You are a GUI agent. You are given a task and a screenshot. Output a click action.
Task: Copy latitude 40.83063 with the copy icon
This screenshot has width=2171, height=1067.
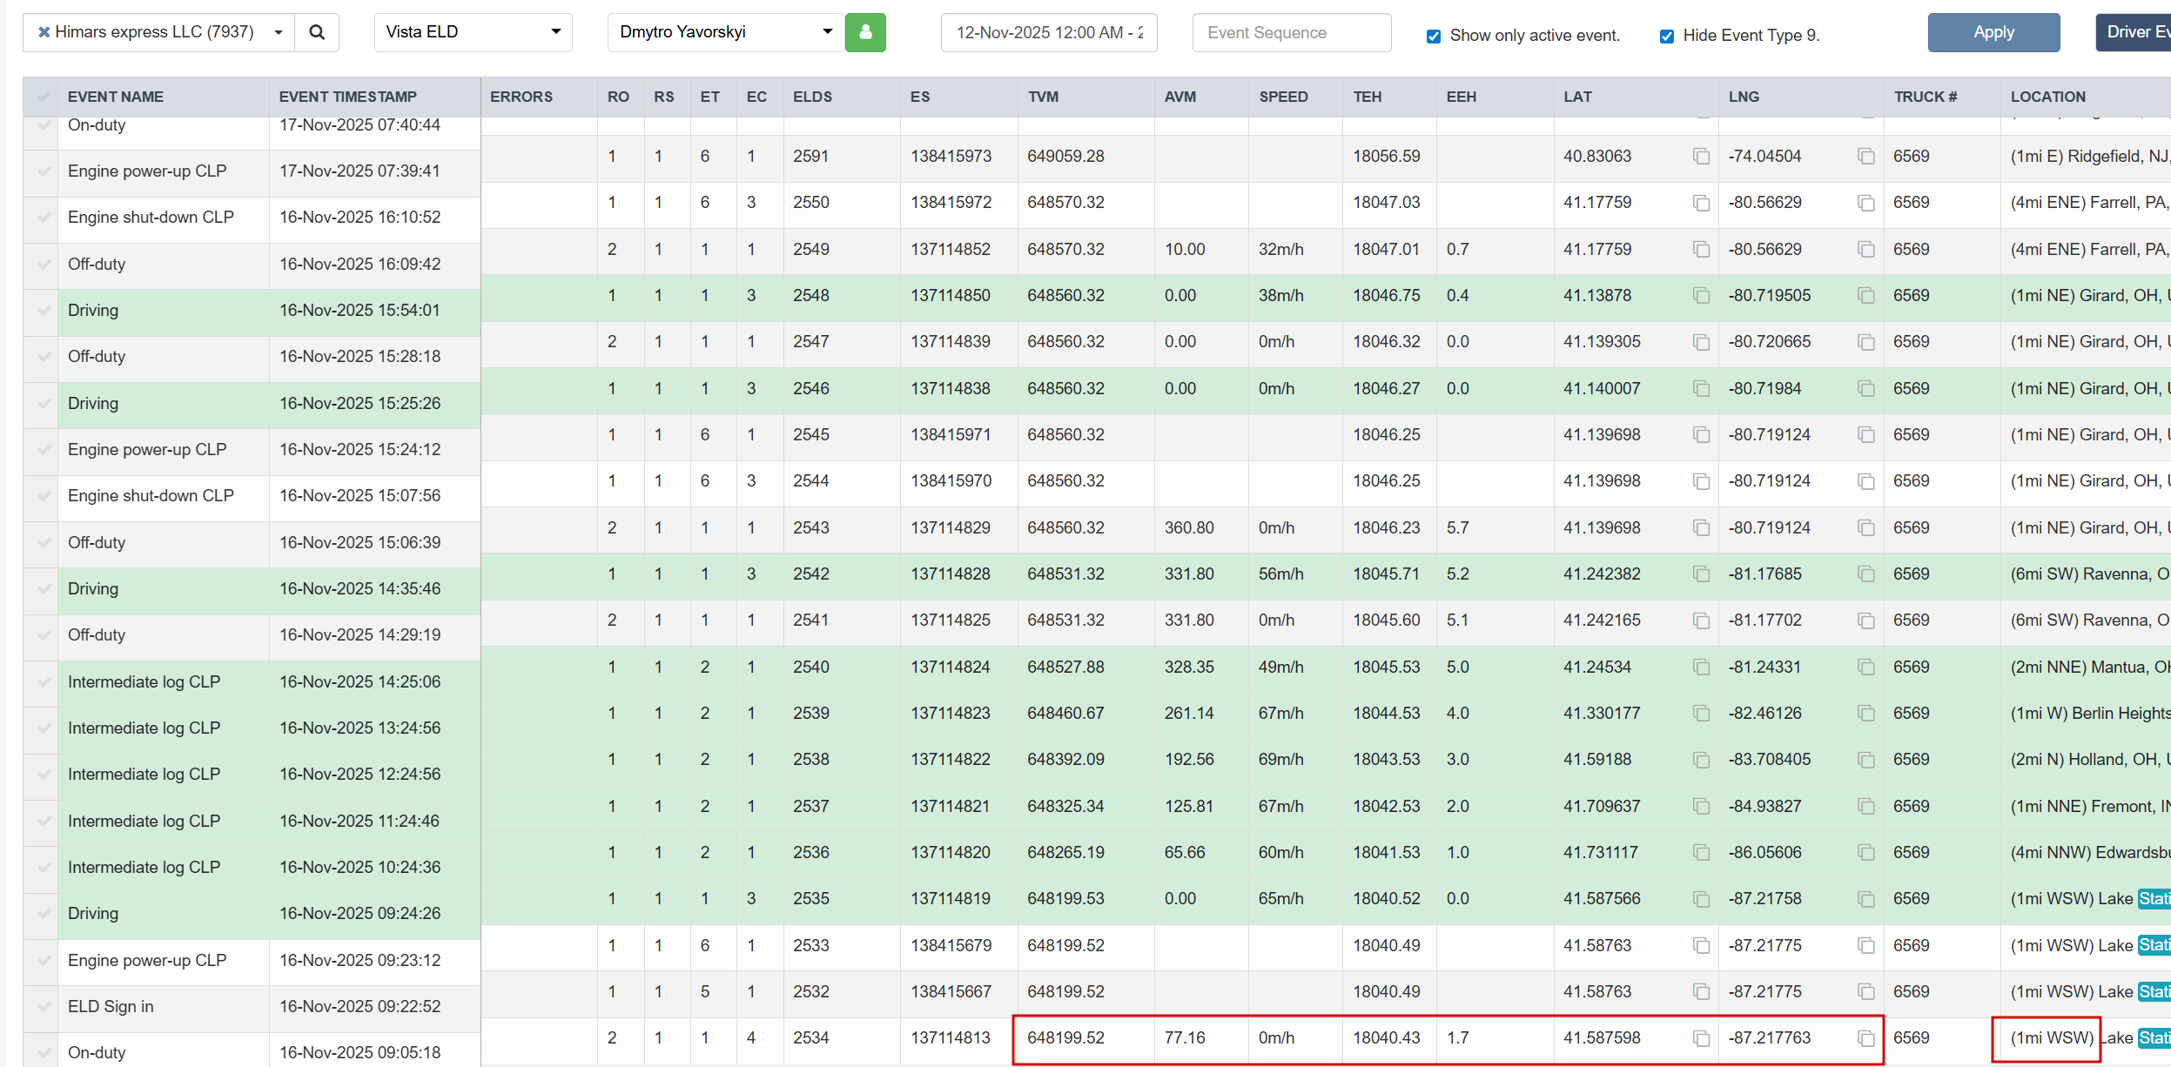click(1701, 156)
